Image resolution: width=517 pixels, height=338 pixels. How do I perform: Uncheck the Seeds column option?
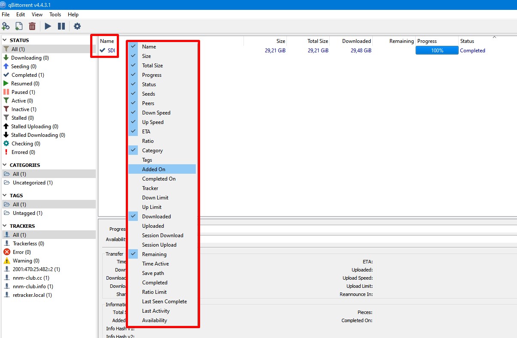[x=162, y=94]
